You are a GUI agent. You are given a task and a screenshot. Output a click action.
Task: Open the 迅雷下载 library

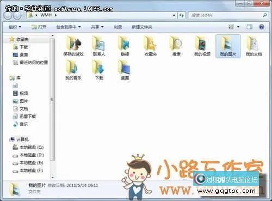[24, 117]
